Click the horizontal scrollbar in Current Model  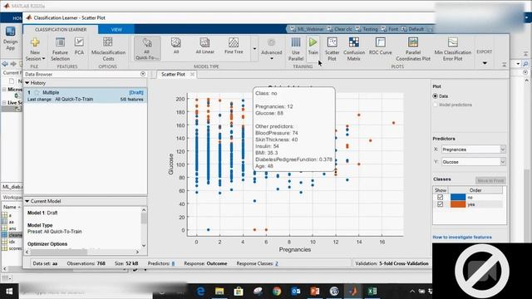59,252
